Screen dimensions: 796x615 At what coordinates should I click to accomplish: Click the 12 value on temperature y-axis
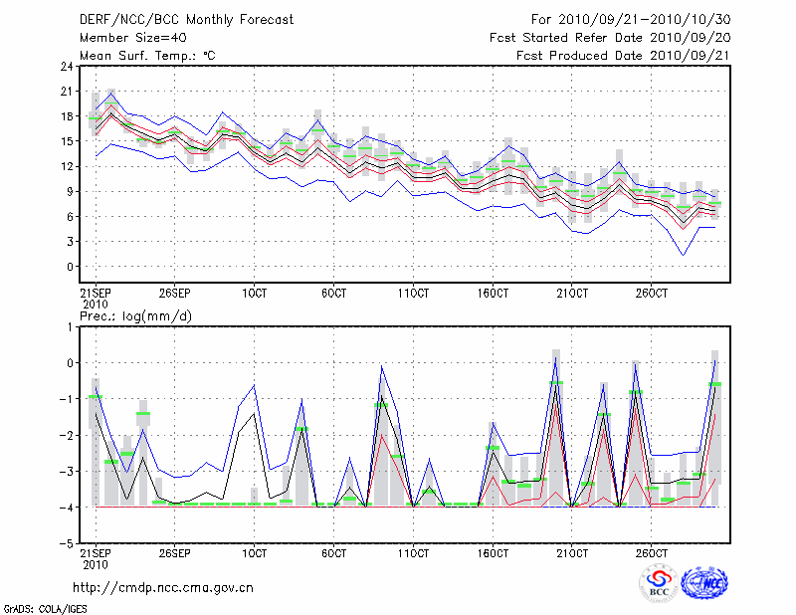[x=66, y=166]
